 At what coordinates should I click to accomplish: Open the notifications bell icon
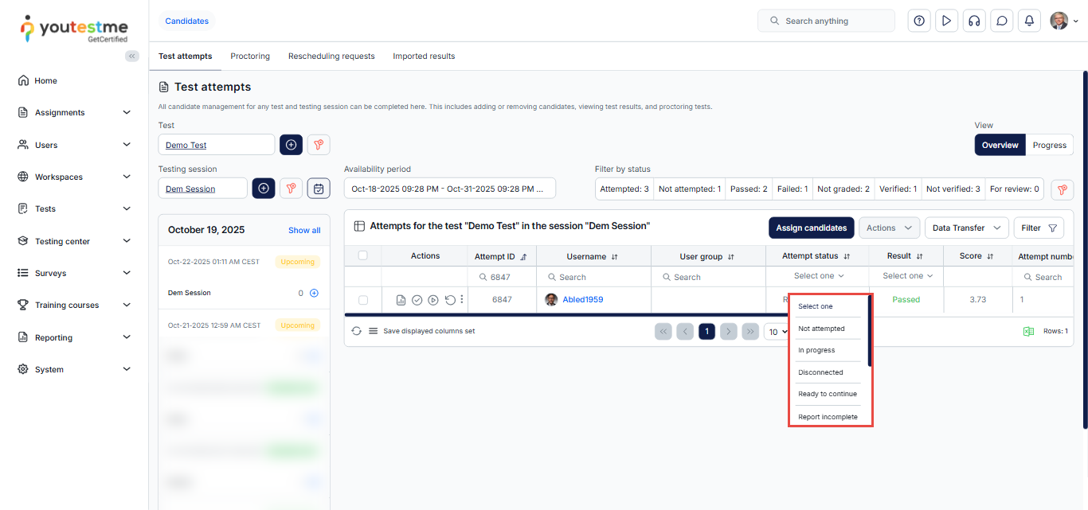point(1029,21)
